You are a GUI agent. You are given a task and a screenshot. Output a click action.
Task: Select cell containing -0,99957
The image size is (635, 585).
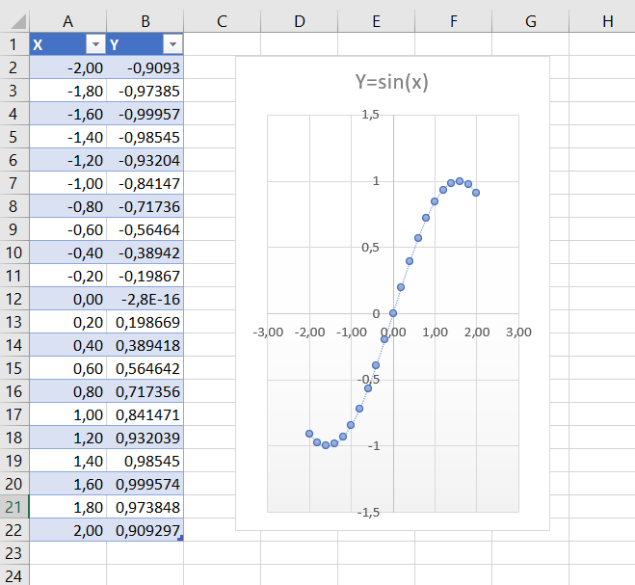click(x=145, y=114)
